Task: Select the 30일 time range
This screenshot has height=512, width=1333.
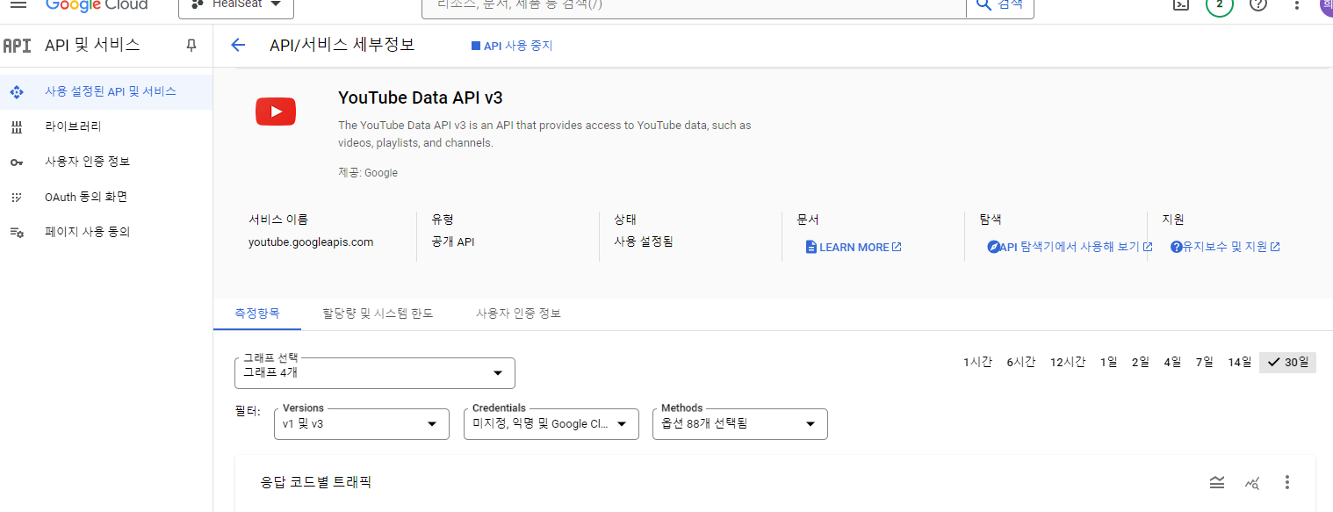Action: pos(1287,362)
